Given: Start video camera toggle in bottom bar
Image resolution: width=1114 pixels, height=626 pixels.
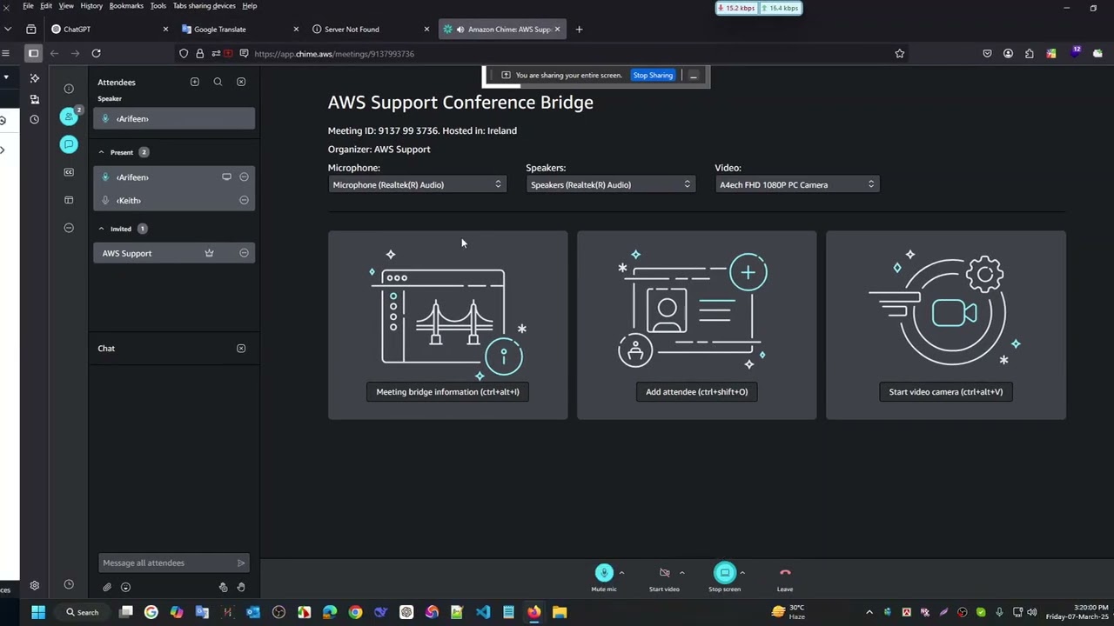Looking at the screenshot, I should point(664,573).
